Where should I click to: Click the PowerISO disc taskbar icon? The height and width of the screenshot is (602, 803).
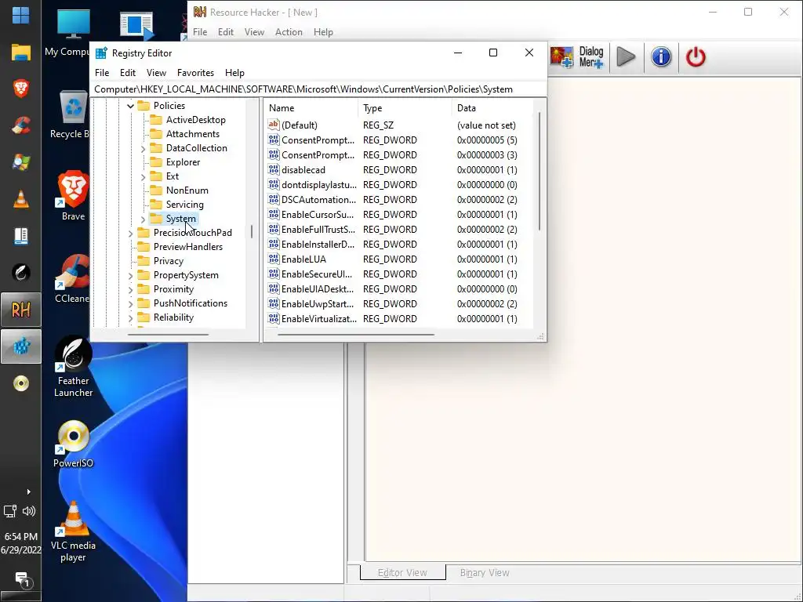pos(20,383)
